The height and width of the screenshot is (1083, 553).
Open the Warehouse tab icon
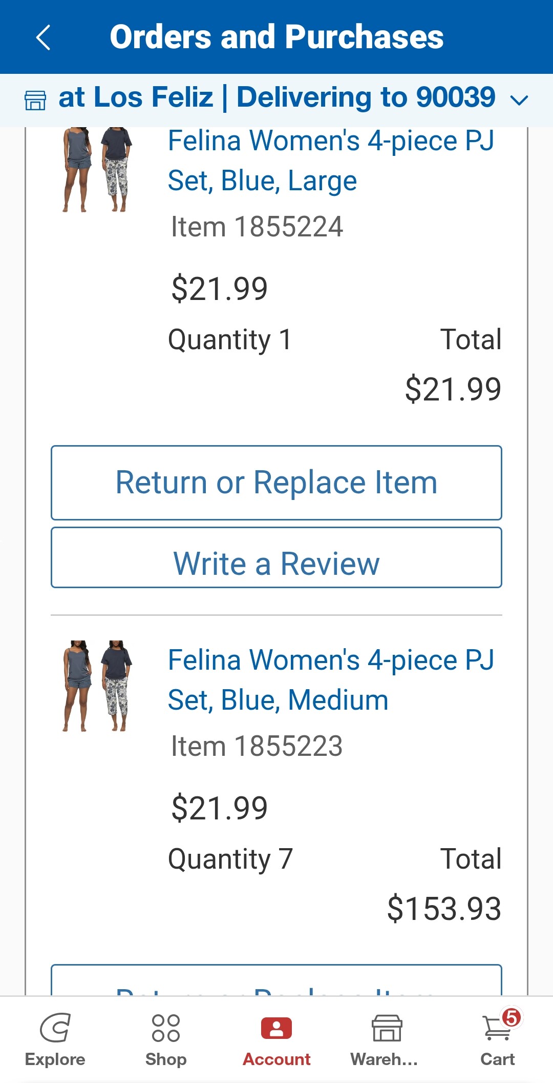pos(387,1028)
